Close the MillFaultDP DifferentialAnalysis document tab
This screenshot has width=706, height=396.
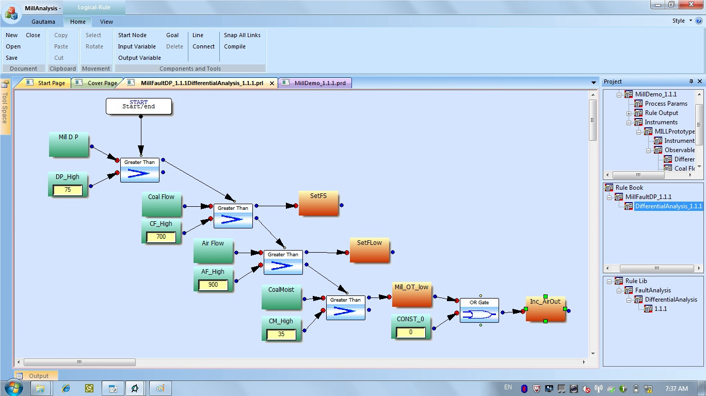[x=272, y=83]
